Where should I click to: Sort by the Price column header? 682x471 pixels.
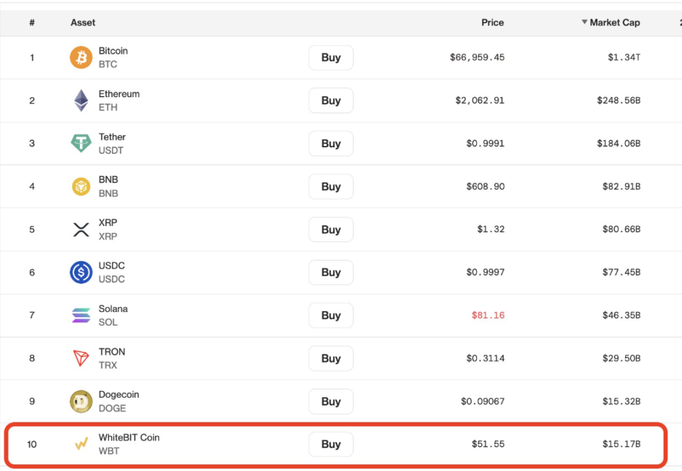pos(492,22)
